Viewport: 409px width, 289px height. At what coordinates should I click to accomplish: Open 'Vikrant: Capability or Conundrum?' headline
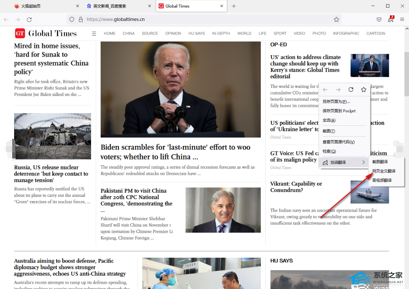pos(296,187)
